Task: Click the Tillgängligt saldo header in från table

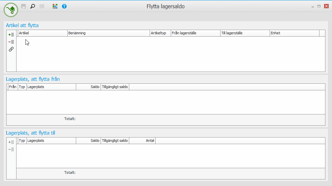Action: pyautogui.click(x=115, y=87)
